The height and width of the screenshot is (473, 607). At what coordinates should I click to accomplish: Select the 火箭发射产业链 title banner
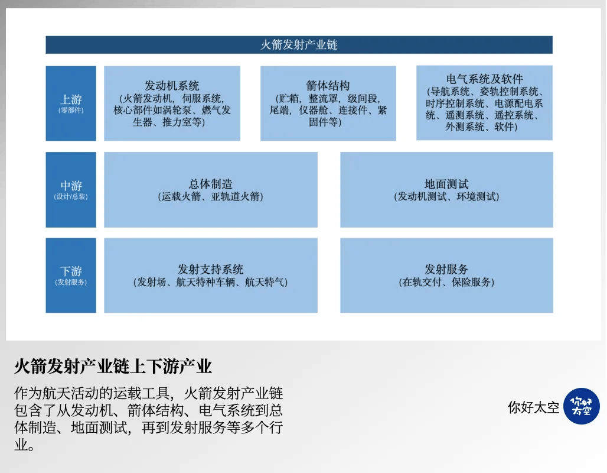[299, 45]
